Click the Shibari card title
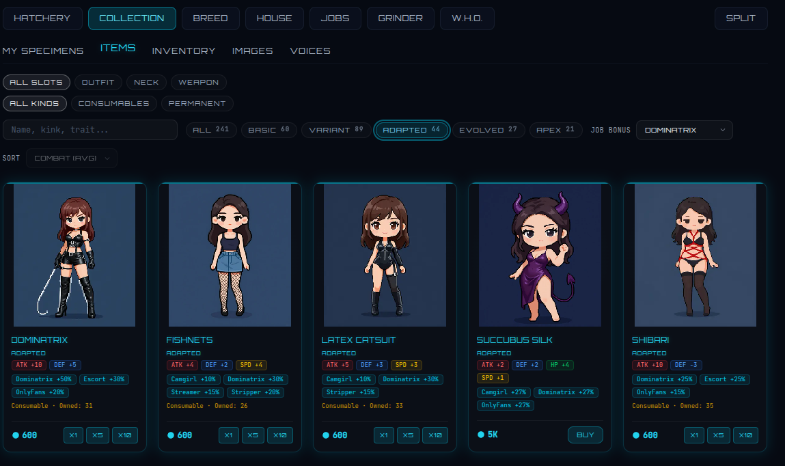Screen dimensions: 785x466 [x=650, y=340]
